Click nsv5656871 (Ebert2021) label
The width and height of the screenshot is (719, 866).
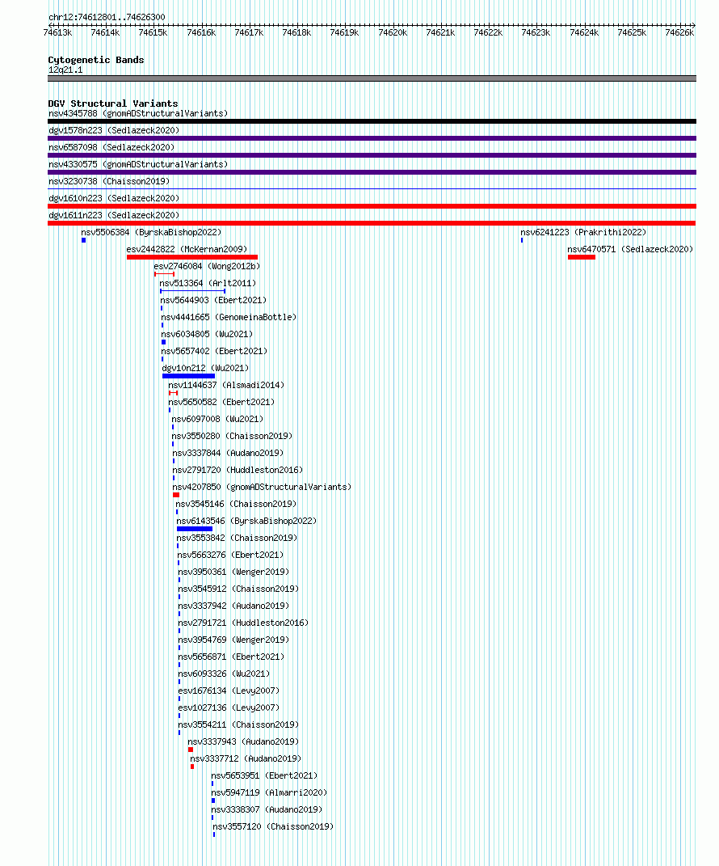pyautogui.click(x=231, y=657)
